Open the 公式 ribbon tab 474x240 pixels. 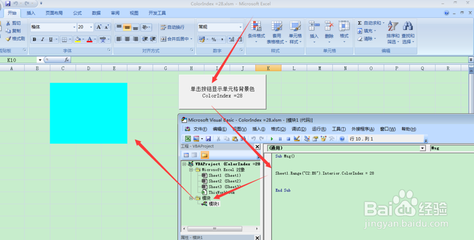point(77,13)
